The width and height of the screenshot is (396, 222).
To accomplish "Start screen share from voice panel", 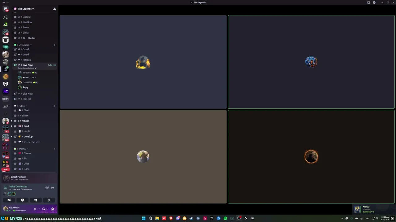I will 22,200.
